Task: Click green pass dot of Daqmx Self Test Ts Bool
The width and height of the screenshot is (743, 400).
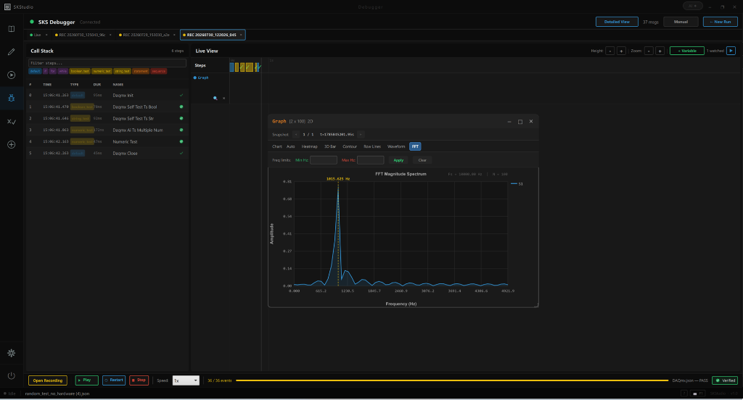Action: coord(181,107)
